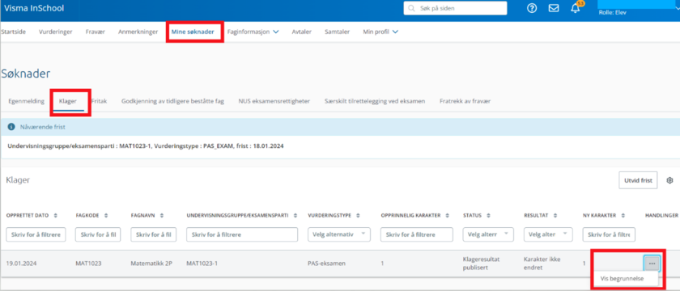
Task: Switch to the Fritak tab
Action: click(x=100, y=101)
